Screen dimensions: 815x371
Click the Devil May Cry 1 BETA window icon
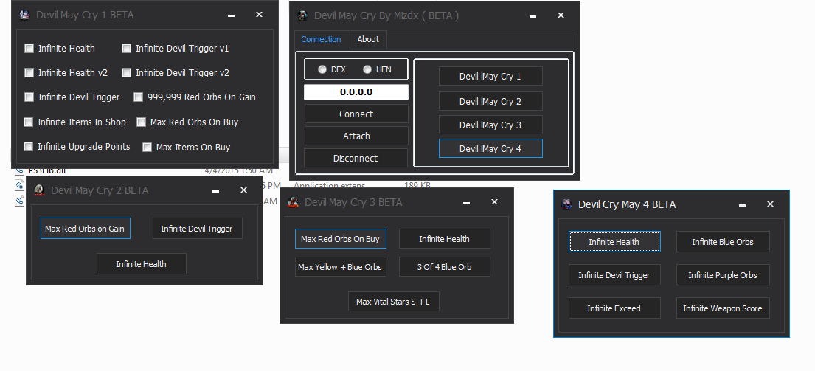point(24,15)
